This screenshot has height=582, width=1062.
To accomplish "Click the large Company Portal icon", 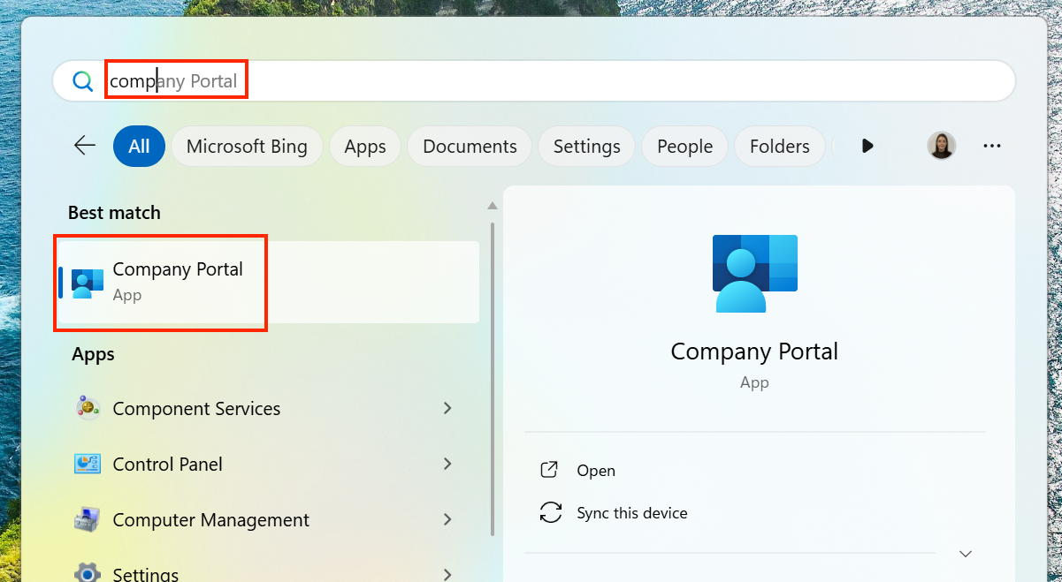I will click(x=754, y=274).
